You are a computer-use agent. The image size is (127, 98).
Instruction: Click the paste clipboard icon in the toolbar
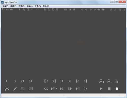(x=28, y=9)
